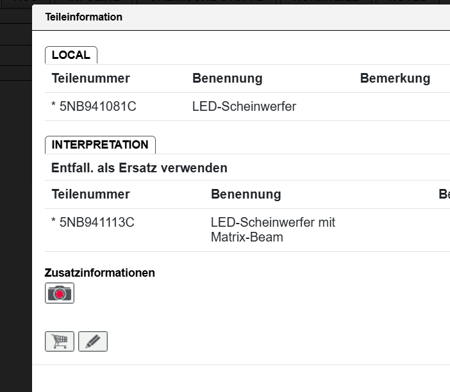Click the Bemerkung column header
The width and height of the screenshot is (450, 392).
395,79
